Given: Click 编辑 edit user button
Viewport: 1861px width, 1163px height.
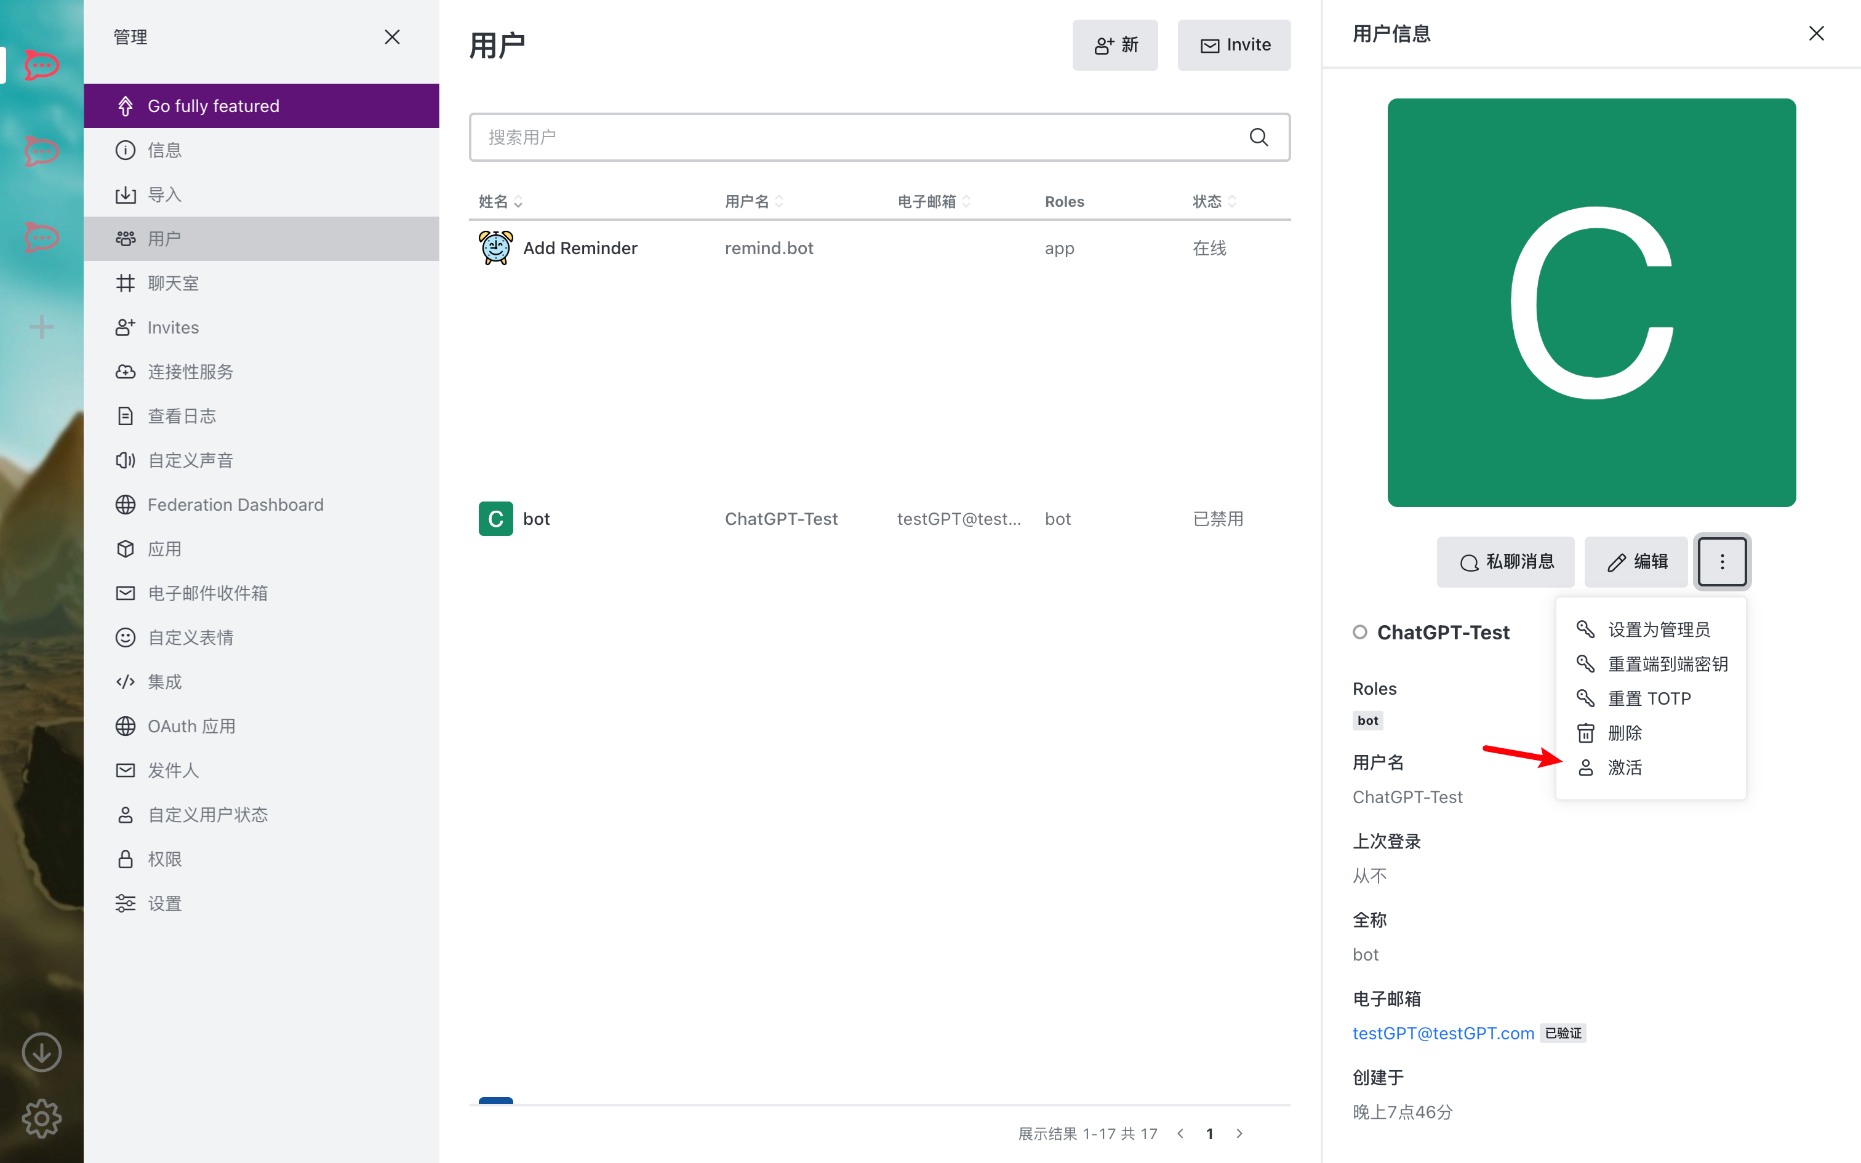Looking at the screenshot, I should [x=1636, y=562].
